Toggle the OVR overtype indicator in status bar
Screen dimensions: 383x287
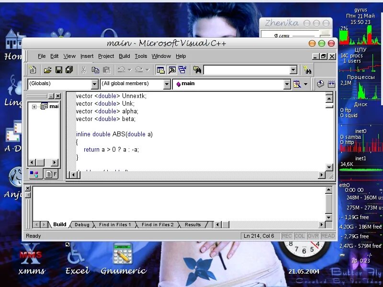[x=313, y=236]
